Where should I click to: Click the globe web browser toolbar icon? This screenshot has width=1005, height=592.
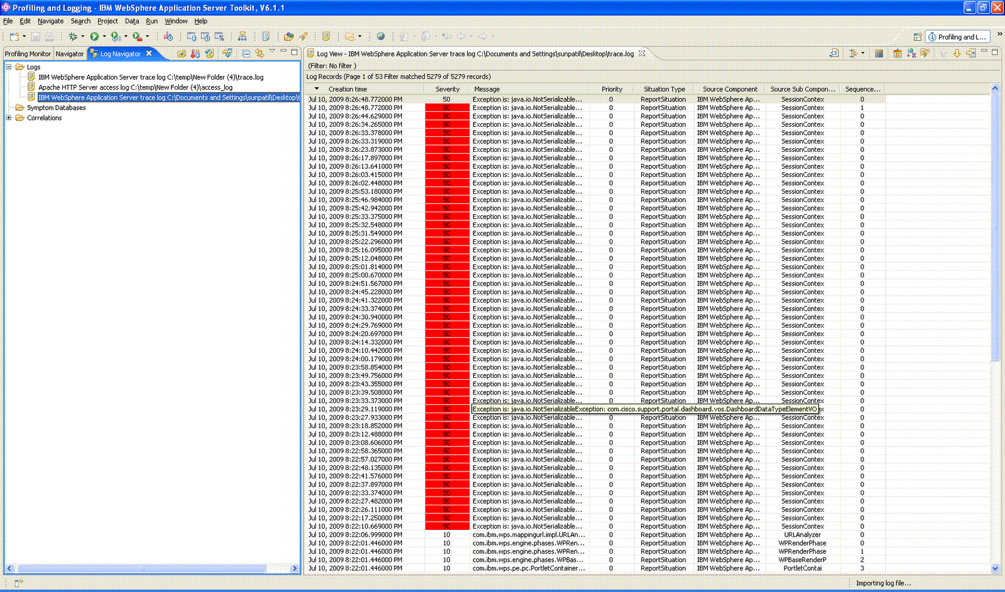tap(381, 36)
